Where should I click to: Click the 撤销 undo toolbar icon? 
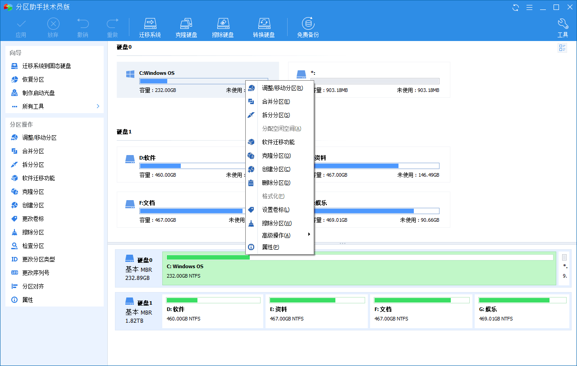82,27
